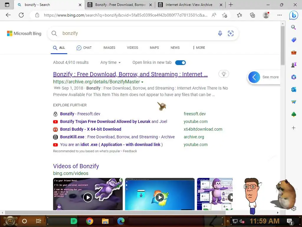Expand the archive.org URL dropdown arrow
This screenshot has height=227, width=302.
(142, 82)
